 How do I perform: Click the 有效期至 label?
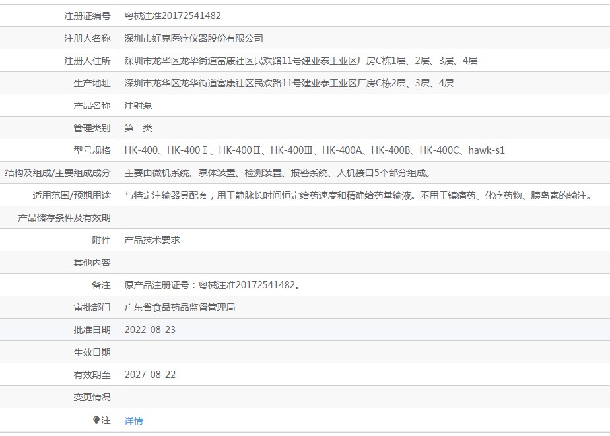click(x=92, y=375)
